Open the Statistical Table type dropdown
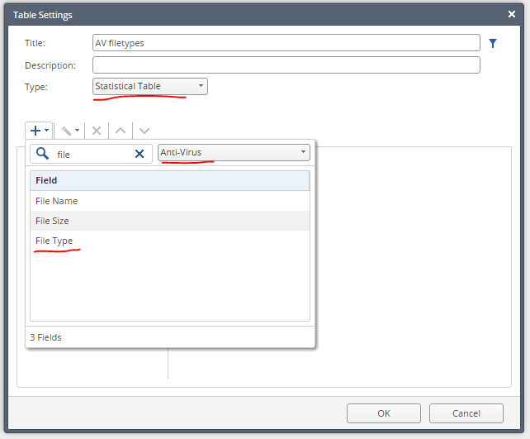530x439 pixels. point(150,86)
